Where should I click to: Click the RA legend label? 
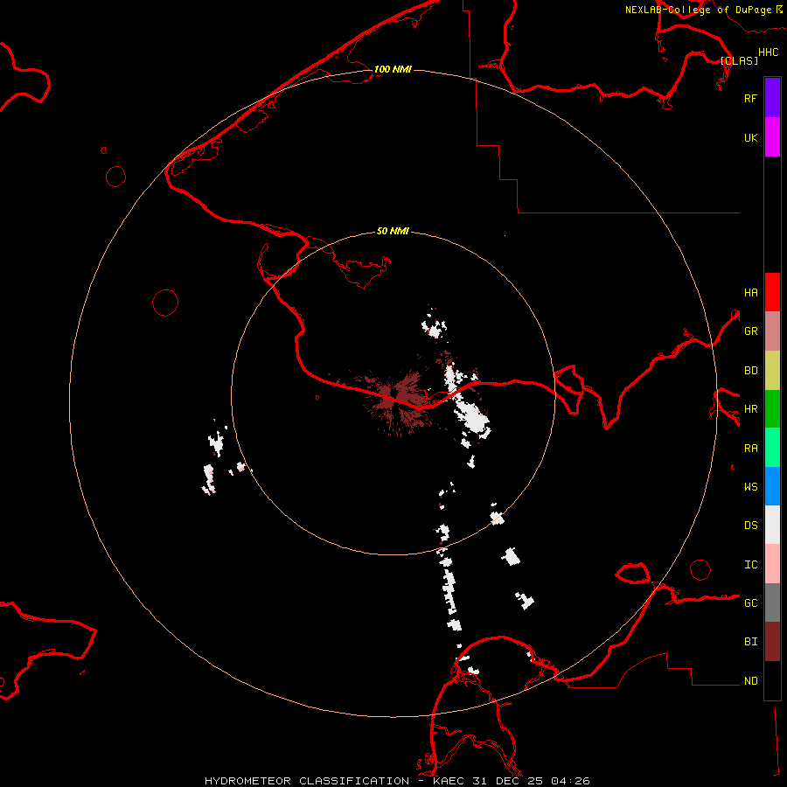(750, 449)
